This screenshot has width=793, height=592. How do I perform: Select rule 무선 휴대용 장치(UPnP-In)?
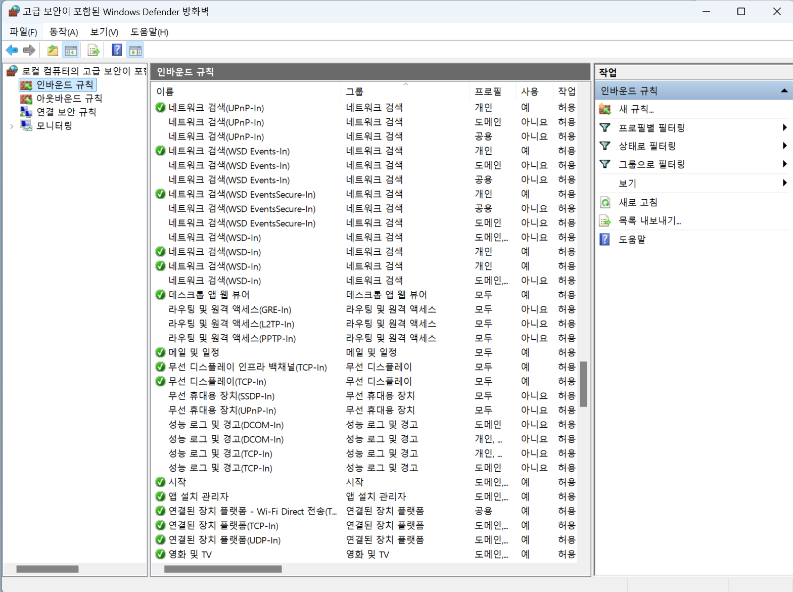tap(222, 410)
